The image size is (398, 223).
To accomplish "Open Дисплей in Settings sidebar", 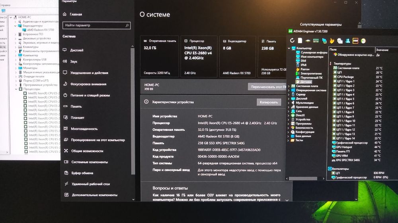I will (x=77, y=50).
